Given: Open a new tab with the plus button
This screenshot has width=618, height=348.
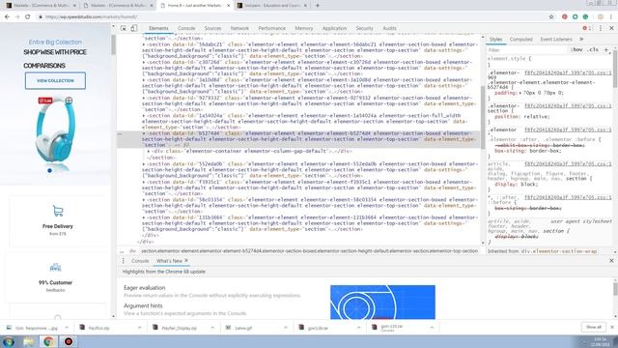Looking at the screenshot, I should 318,6.
